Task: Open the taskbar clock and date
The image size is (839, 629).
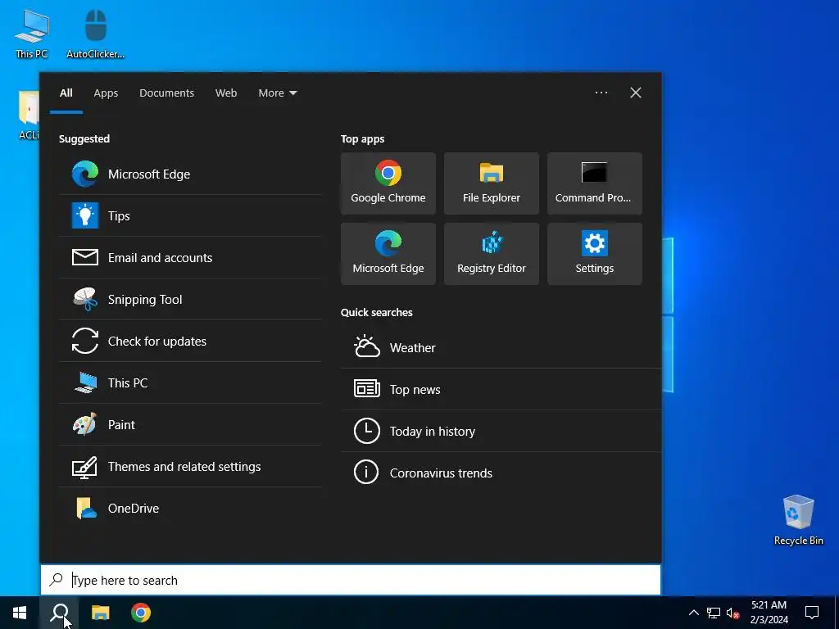Action: tap(769, 613)
